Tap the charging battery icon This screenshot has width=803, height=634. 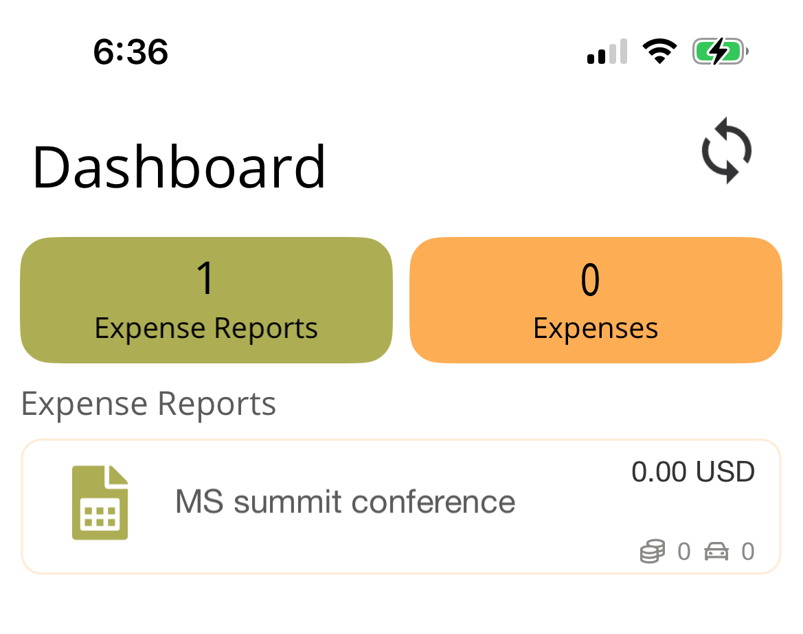[x=719, y=52]
